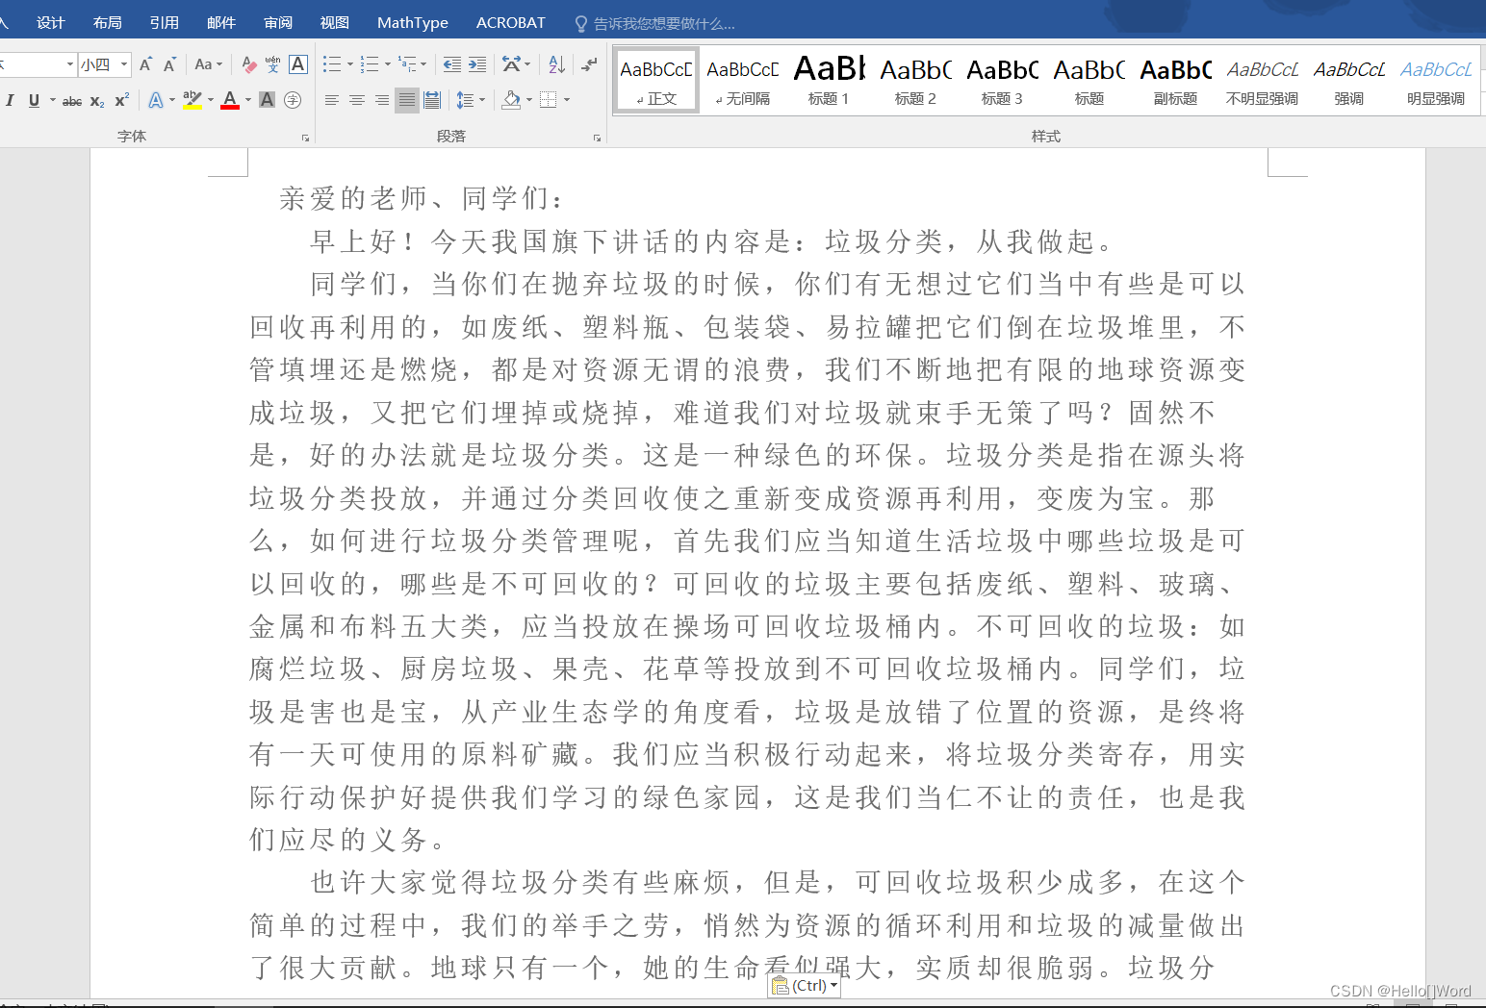This screenshot has width=1486, height=1008.
Task: Apply strikethrough (abc) formatting
Action: click(x=72, y=100)
